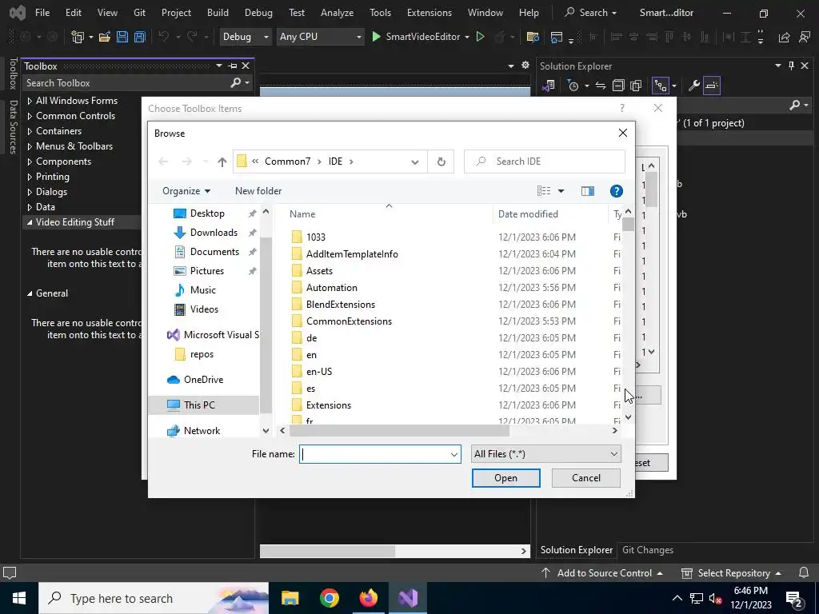Select the repos folder in navigation pane
This screenshot has width=819, height=614.
[x=202, y=354]
